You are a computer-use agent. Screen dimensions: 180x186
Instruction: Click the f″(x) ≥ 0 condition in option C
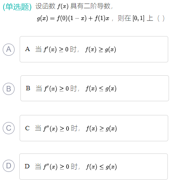pos(56,128)
